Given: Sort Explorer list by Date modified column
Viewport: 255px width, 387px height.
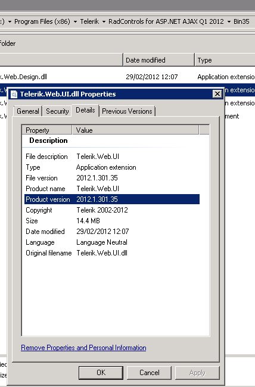Looking at the screenshot, I should (x=158, y=60).
